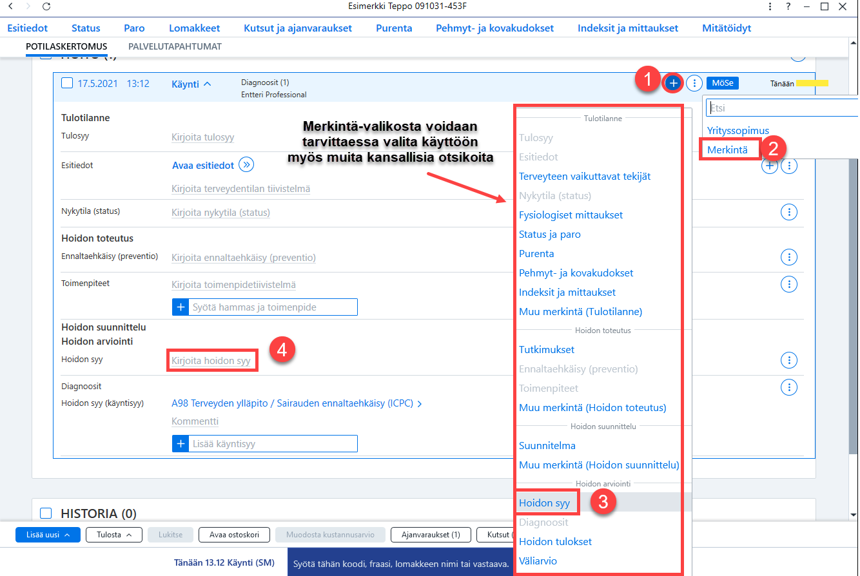Open more options for Nykytila row
The height and width of the screenshot is (576, 860).
tap(789, 212)
